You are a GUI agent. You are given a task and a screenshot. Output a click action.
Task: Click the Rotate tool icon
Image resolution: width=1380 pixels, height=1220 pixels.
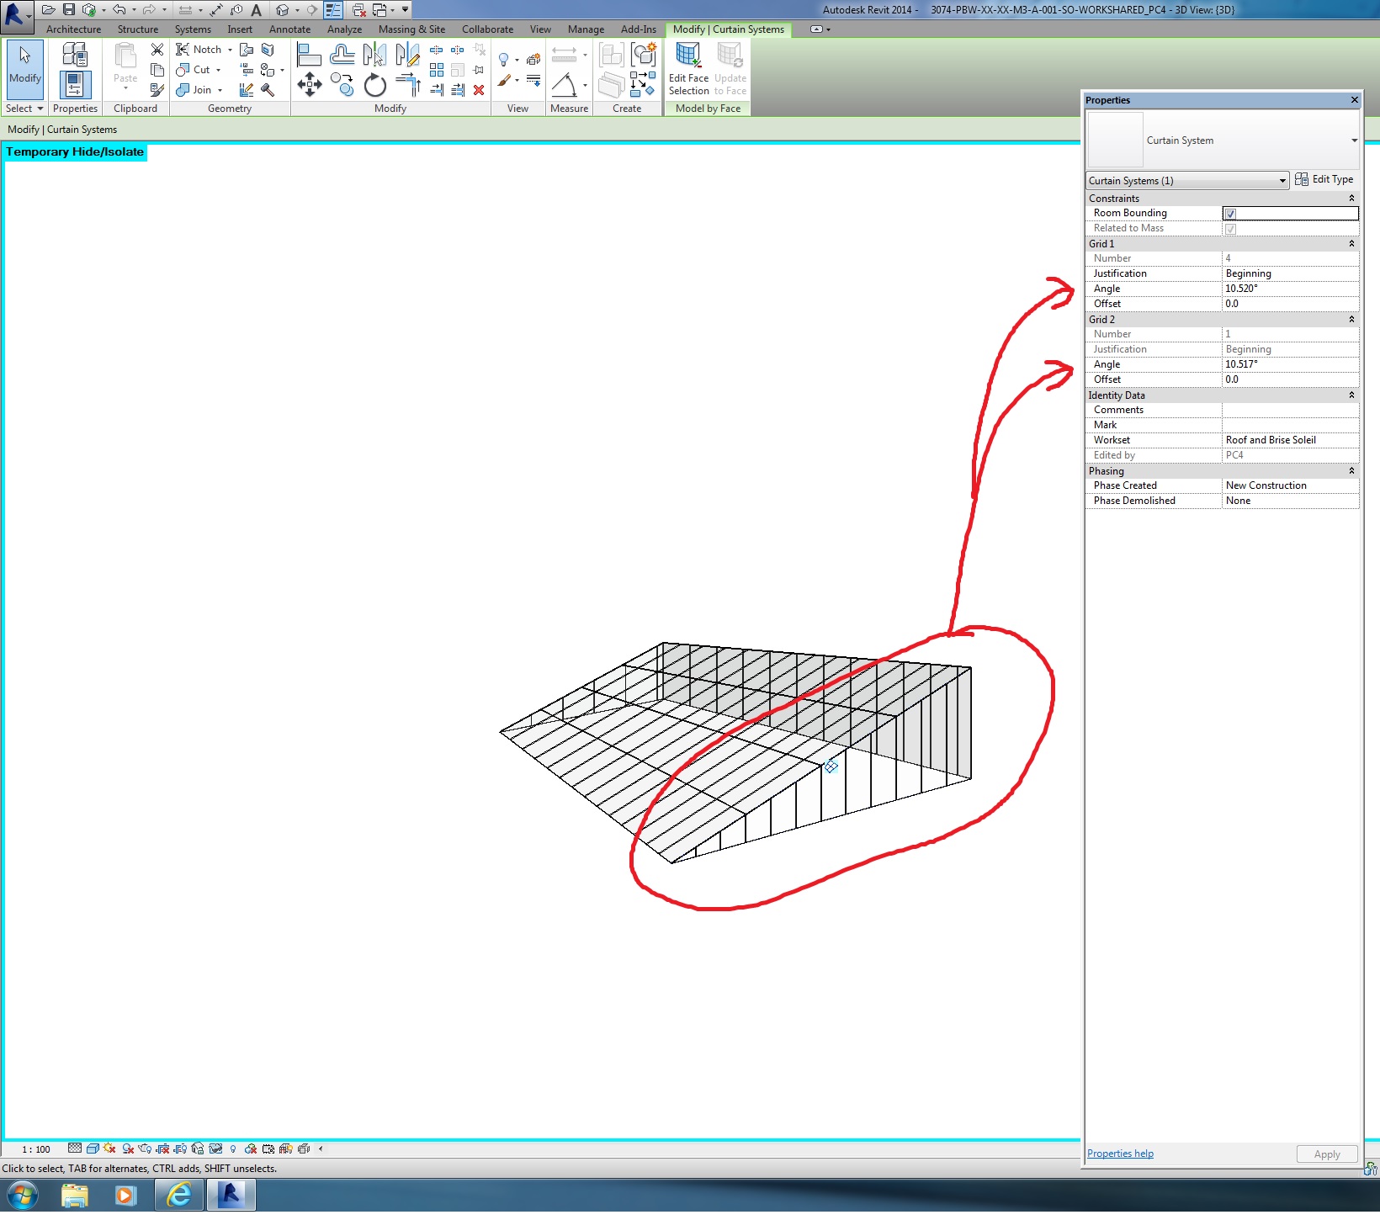point(374,85)
